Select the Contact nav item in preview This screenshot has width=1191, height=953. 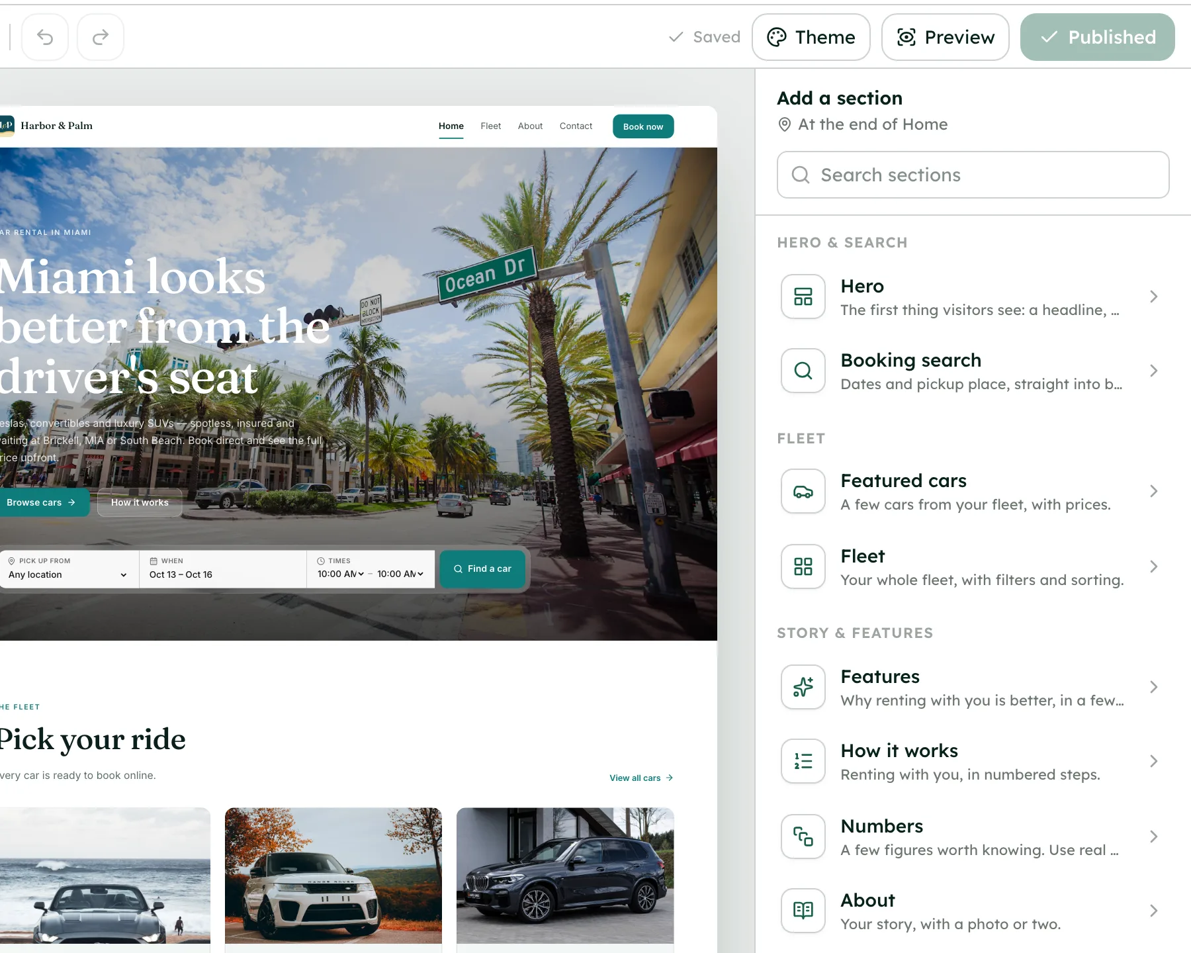[576, 126]
